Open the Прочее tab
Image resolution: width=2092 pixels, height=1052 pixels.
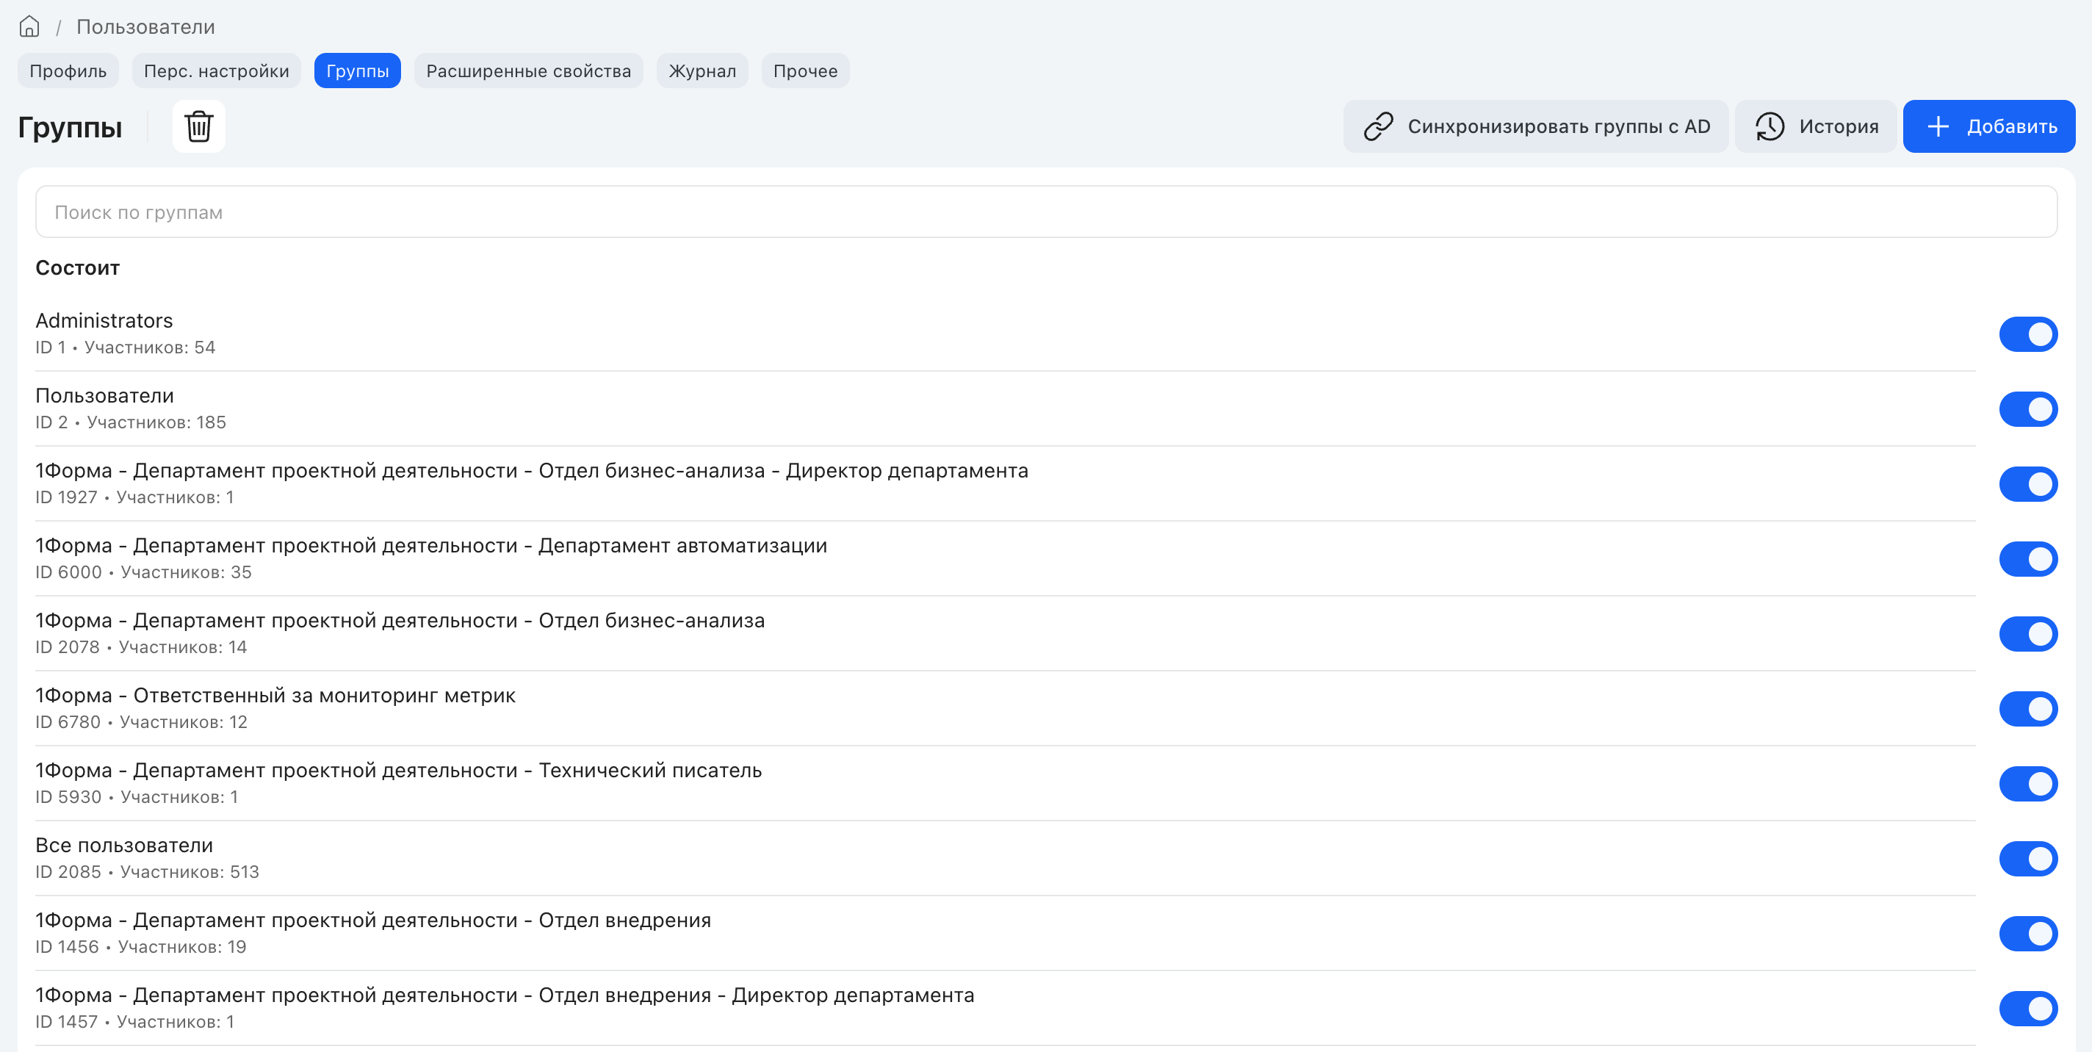click(806, 71)
